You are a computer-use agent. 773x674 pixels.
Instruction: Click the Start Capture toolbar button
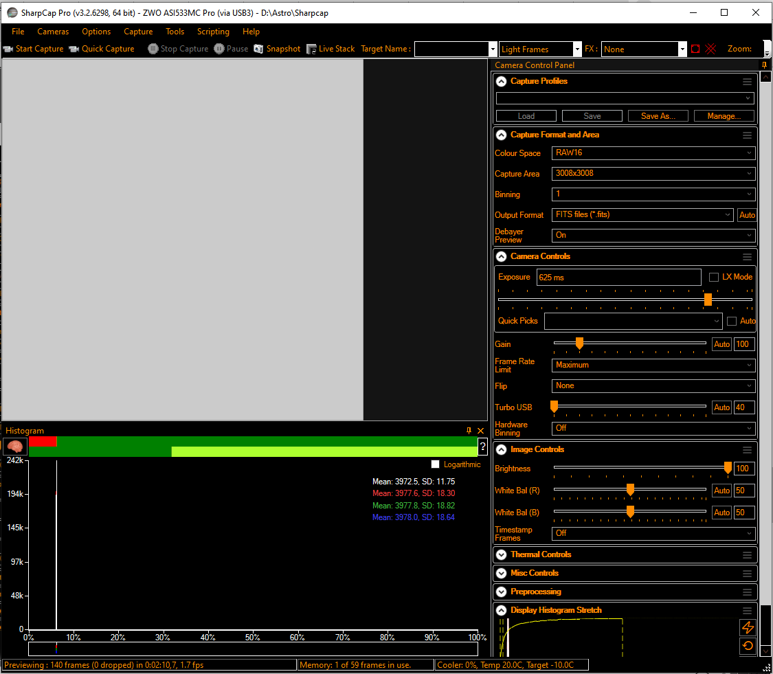pos(34,49)
